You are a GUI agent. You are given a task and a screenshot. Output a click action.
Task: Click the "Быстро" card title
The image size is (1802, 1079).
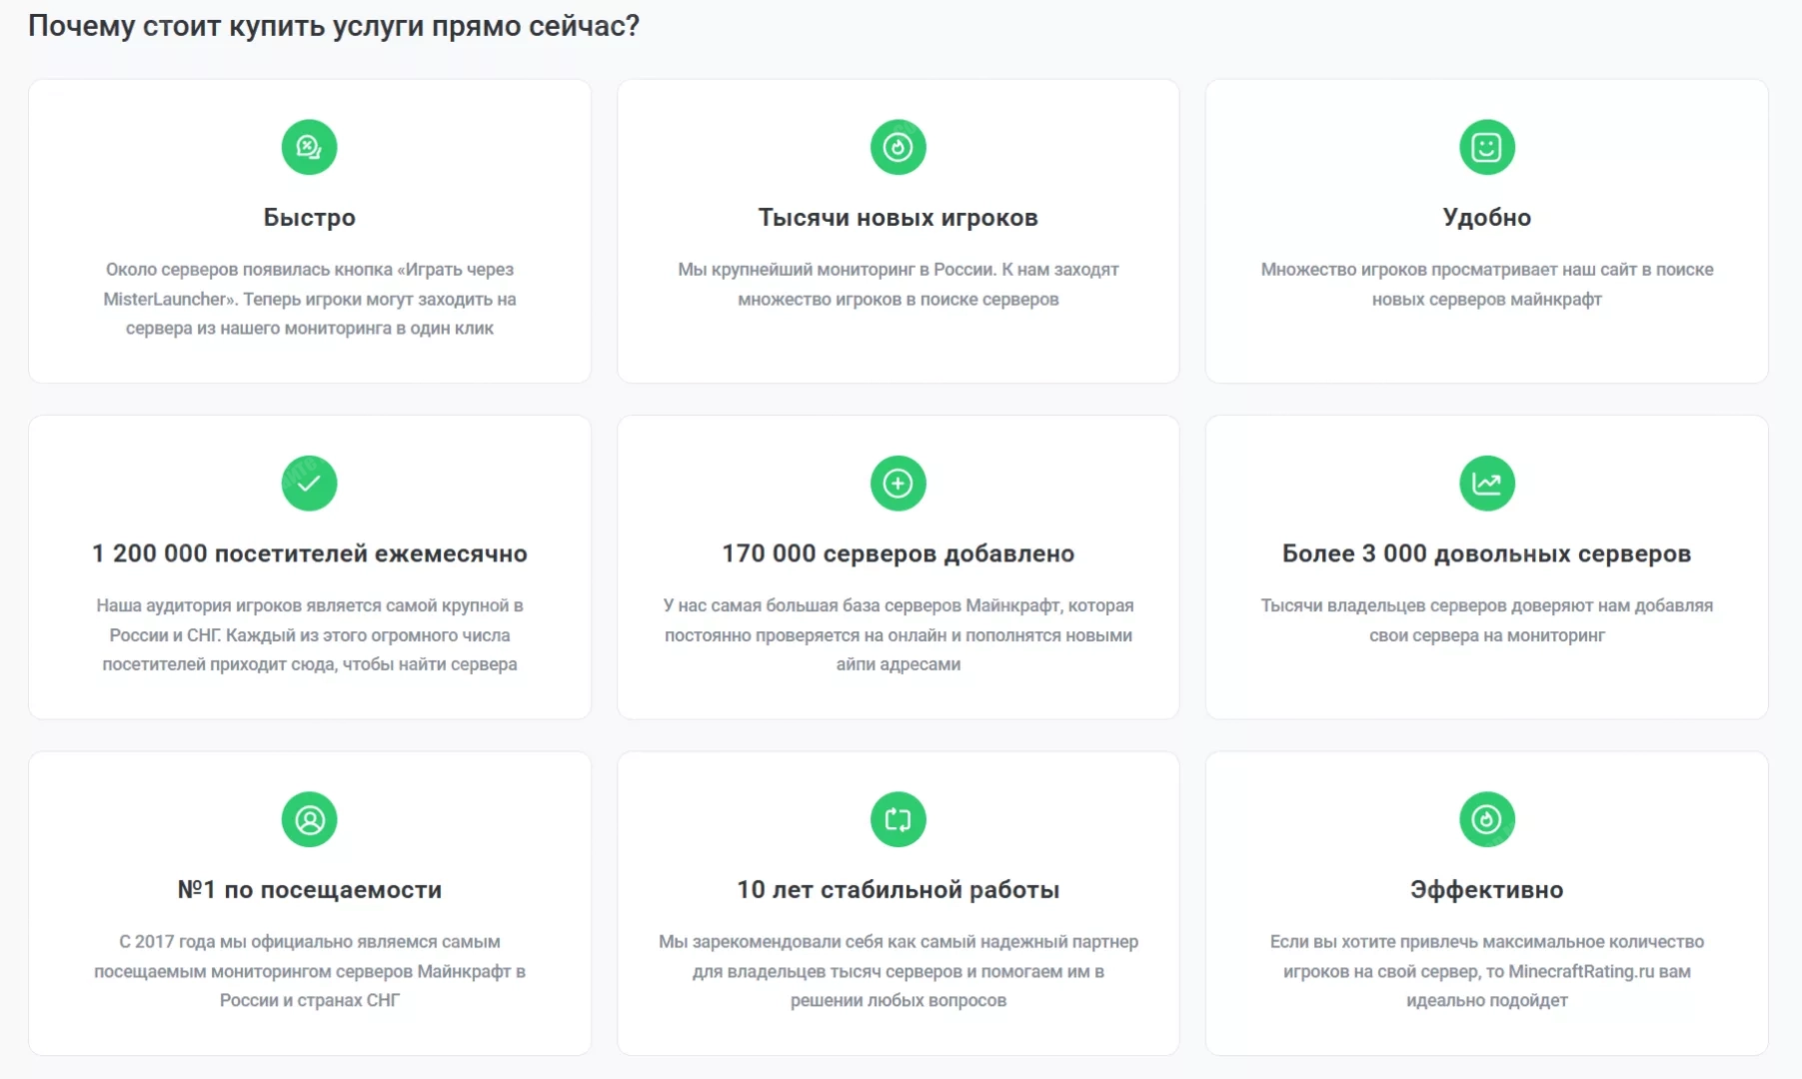tap(309, 218)
